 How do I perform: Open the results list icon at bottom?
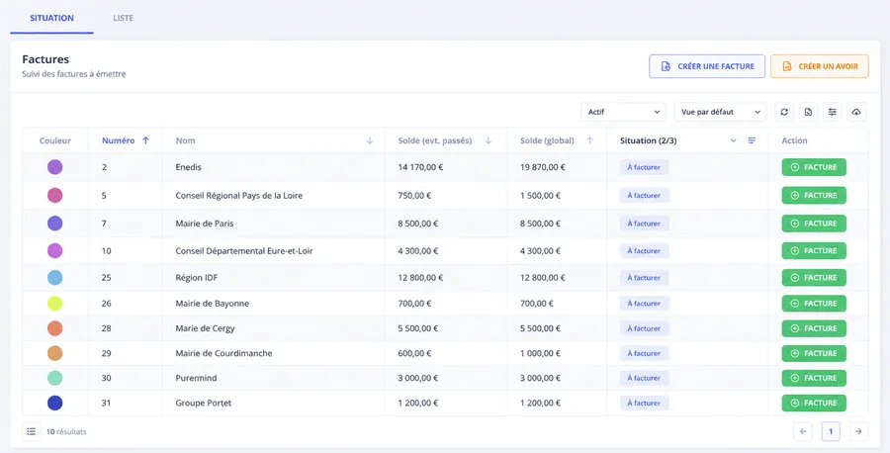[32, 432]
